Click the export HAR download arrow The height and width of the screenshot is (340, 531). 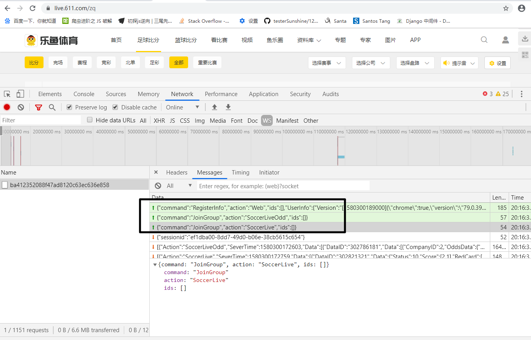click(228, 107)
